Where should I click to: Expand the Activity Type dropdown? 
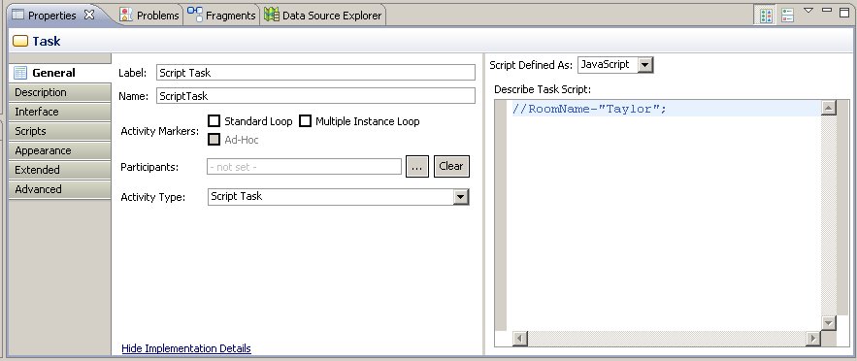tap(461, 197)
